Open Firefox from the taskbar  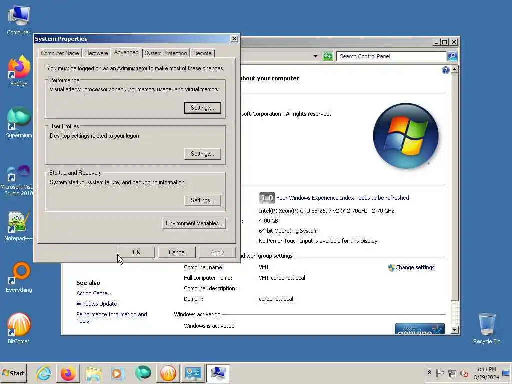point(68,373)
